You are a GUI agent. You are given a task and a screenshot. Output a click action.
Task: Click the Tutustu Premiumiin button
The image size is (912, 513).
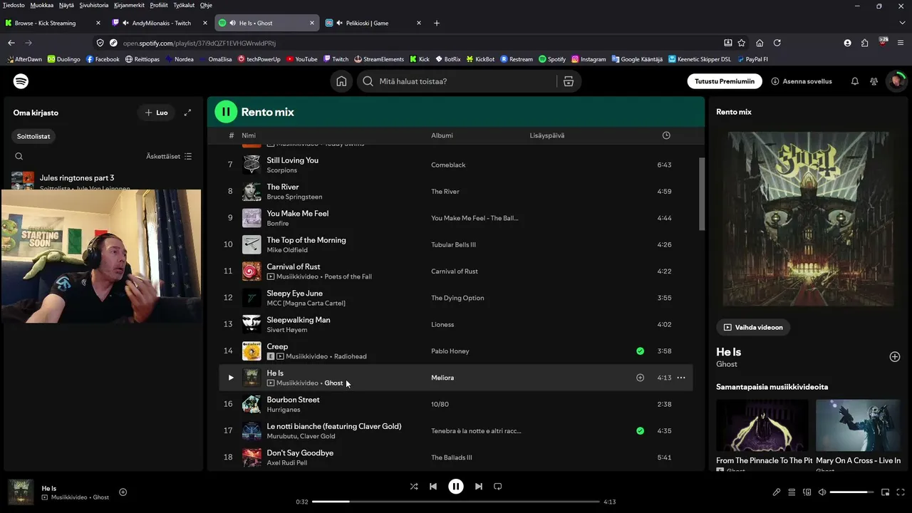[725, 81]
